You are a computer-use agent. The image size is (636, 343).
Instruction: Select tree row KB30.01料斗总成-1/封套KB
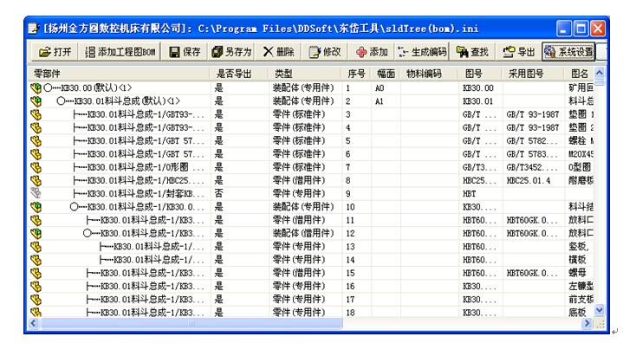139,193
